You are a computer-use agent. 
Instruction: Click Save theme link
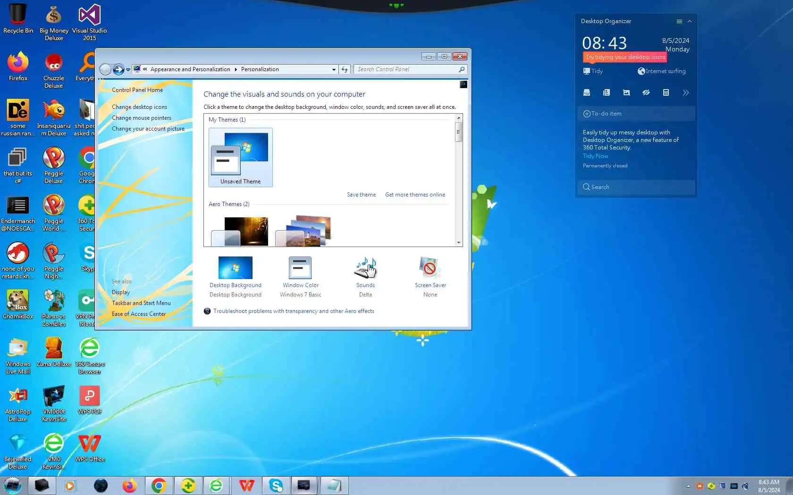362,195
